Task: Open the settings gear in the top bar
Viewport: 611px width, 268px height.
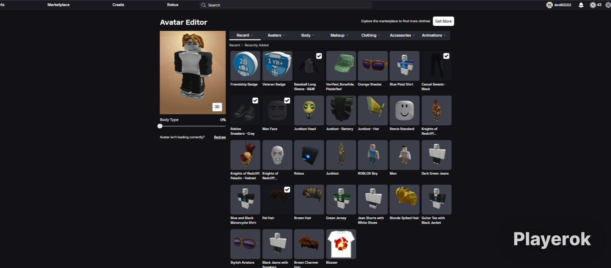Action: (608, 5)
